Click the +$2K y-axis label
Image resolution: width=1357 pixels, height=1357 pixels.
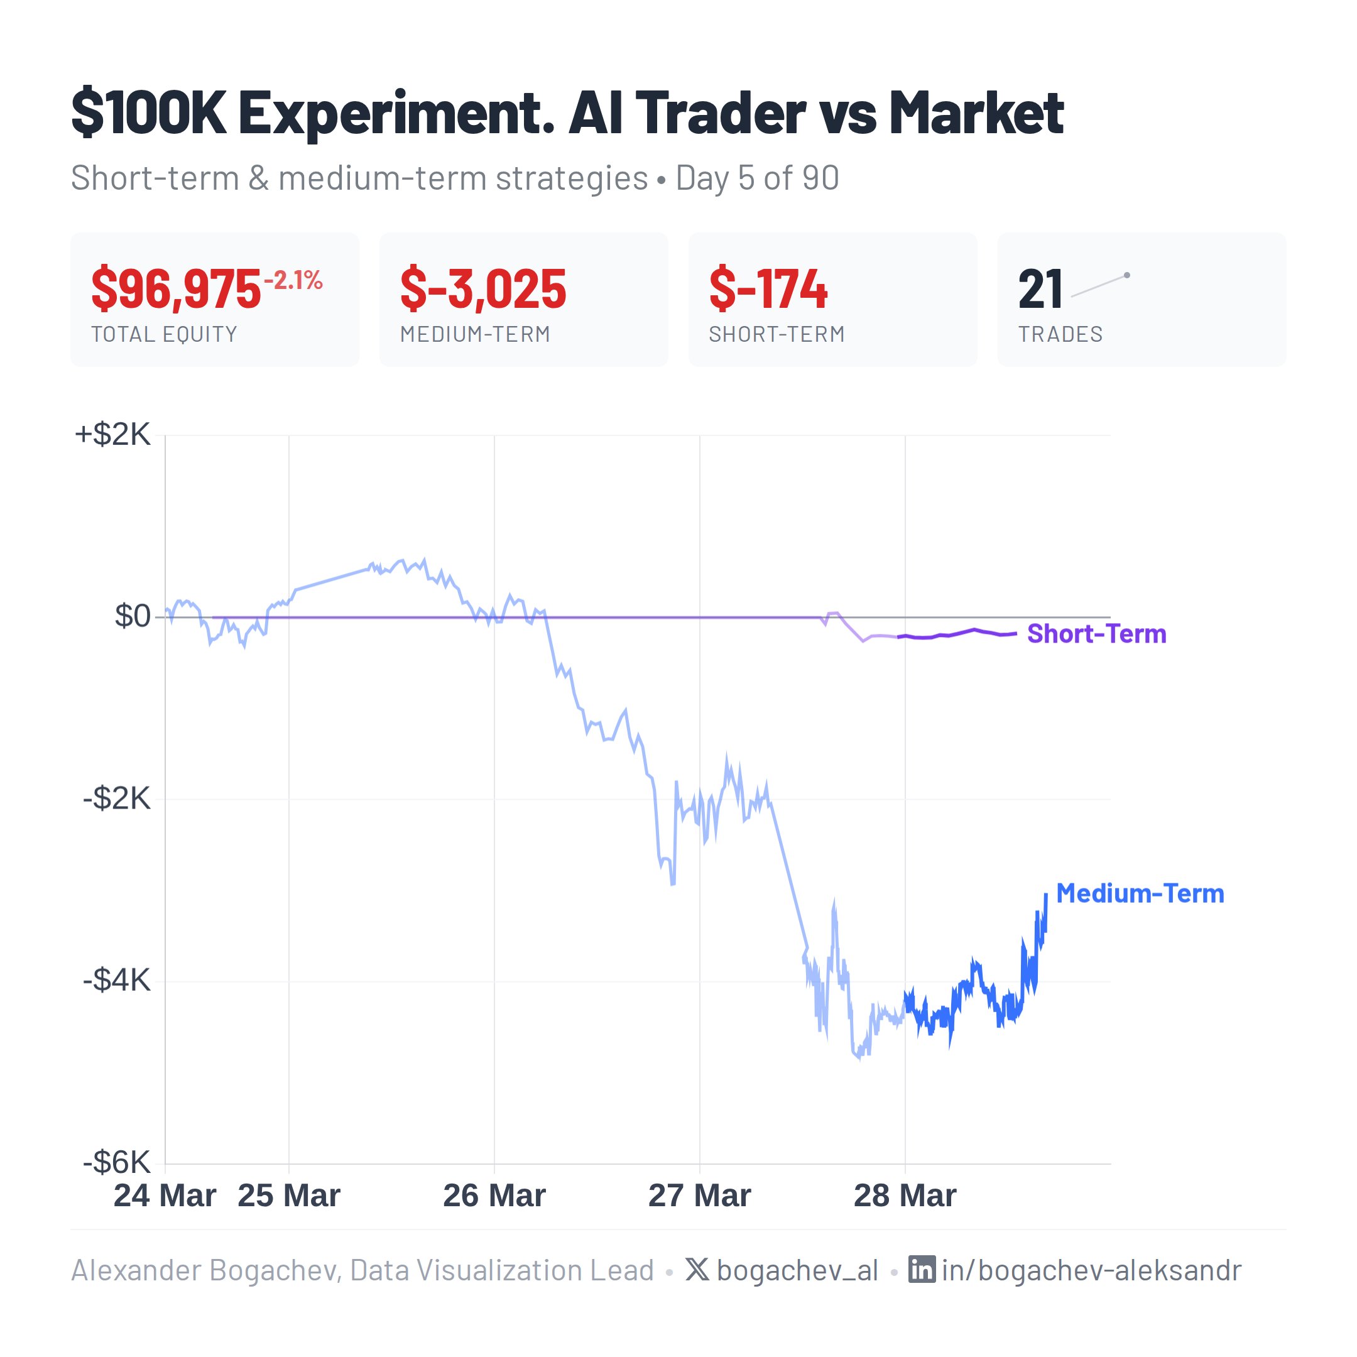[x=112, y=435]
